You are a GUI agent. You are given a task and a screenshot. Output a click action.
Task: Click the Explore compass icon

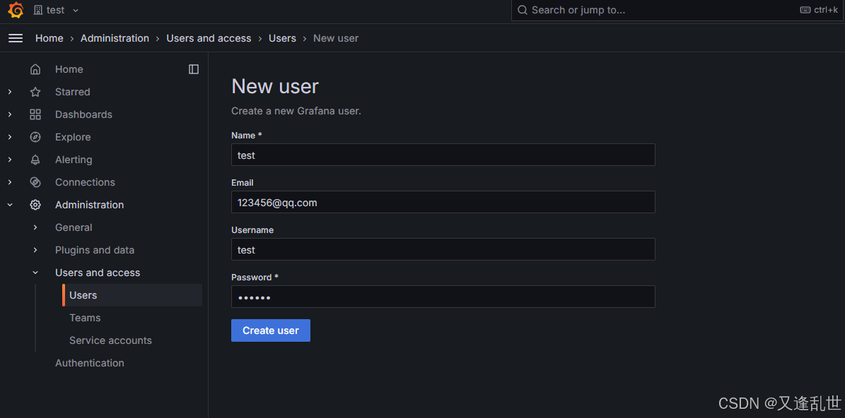click(35, 137)
